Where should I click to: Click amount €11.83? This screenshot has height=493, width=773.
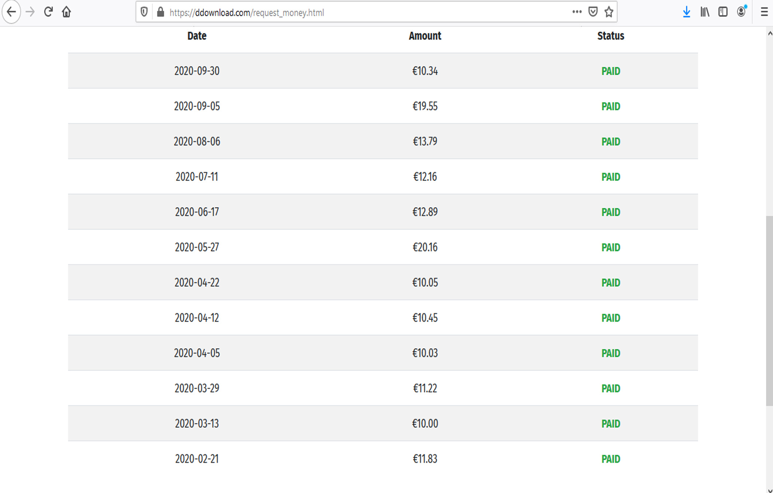[425, 459]
